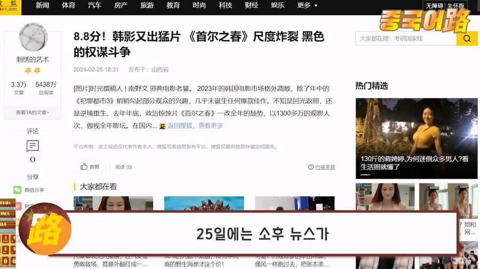Open the 首尔之春 article headline
The image size is (480, 269).
click(198, 44)
